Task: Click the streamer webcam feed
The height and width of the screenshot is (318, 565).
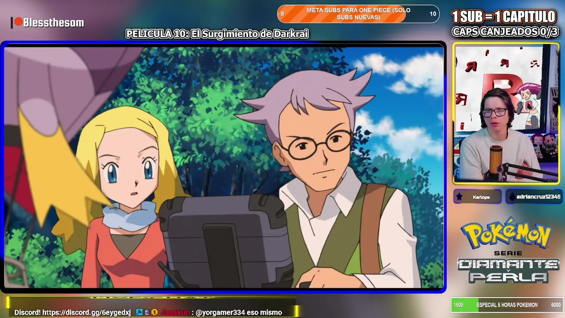Action: click(506, 113)
